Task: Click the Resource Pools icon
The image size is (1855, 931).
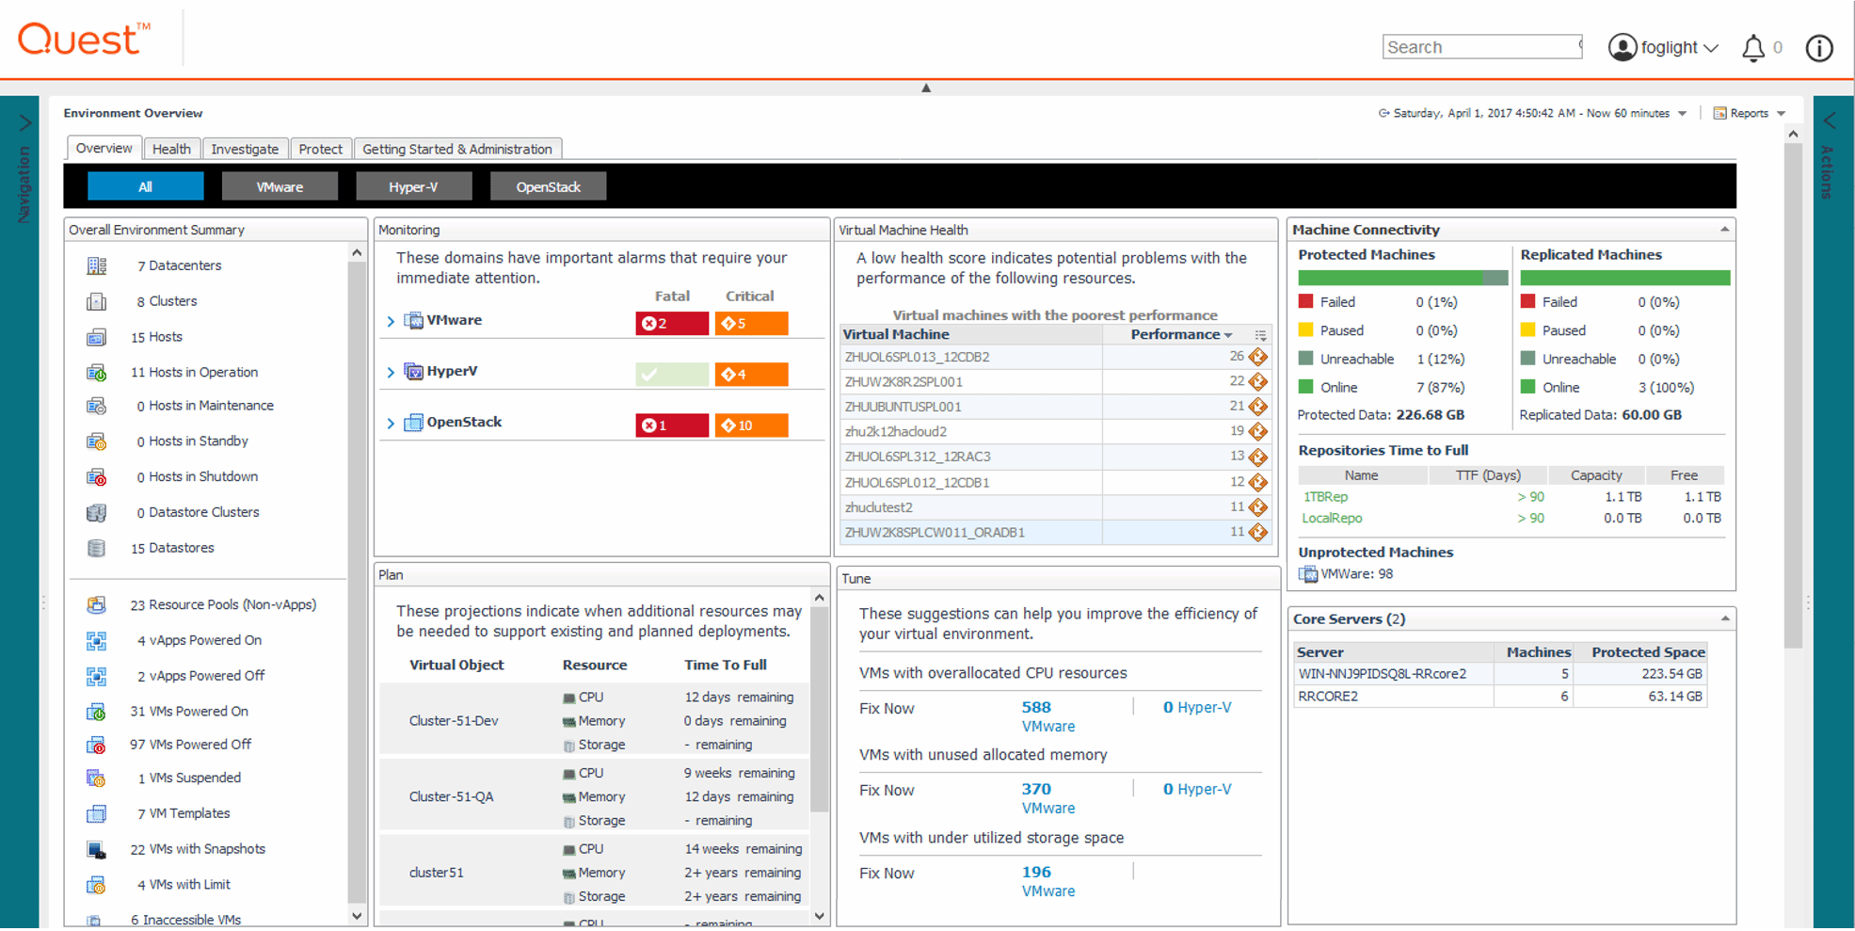Action: (x=96, y=605)
